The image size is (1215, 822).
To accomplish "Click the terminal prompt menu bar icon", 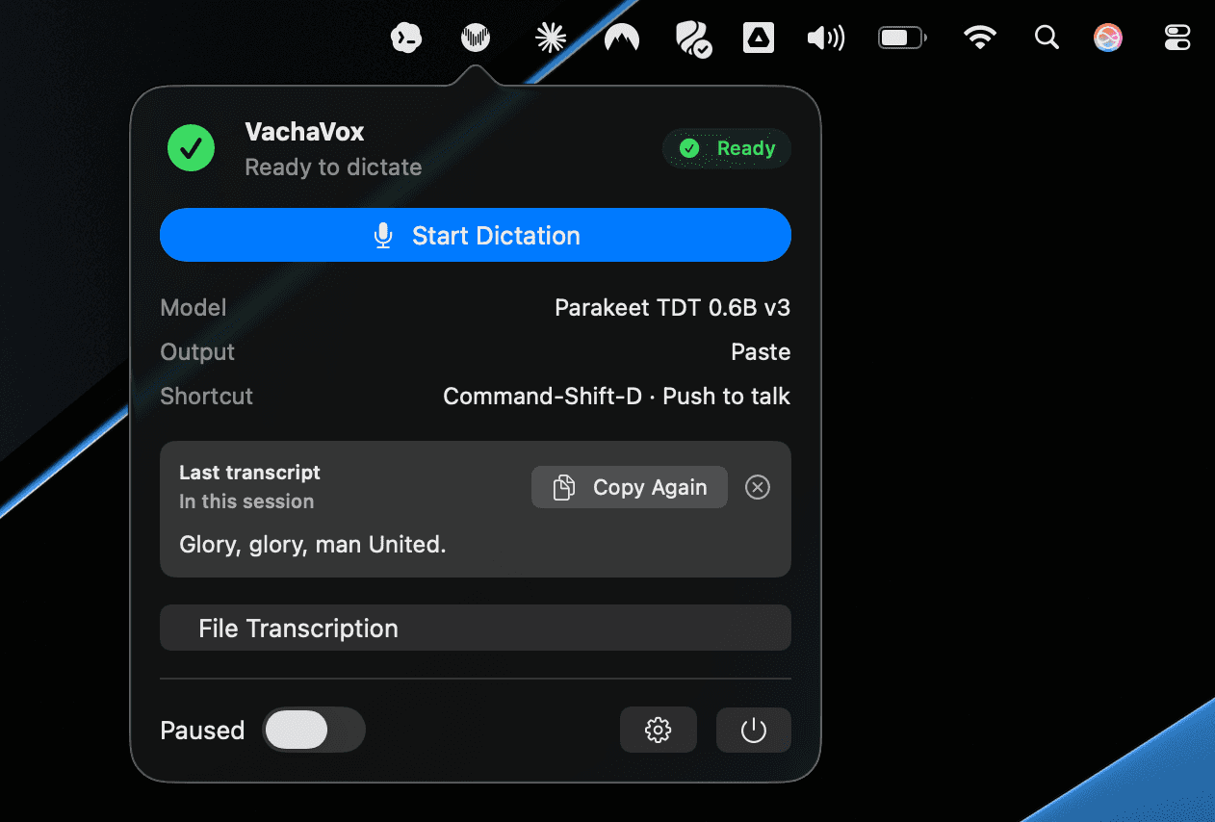I will click(x=406, y=39).
